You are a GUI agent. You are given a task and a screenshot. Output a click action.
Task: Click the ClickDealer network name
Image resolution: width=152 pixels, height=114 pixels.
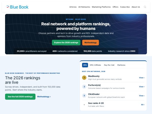94,94
